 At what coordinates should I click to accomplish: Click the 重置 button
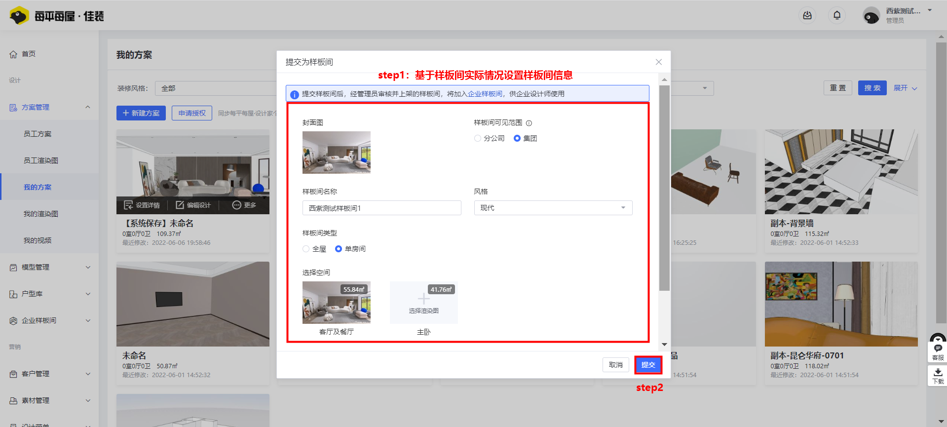(838, 88)
